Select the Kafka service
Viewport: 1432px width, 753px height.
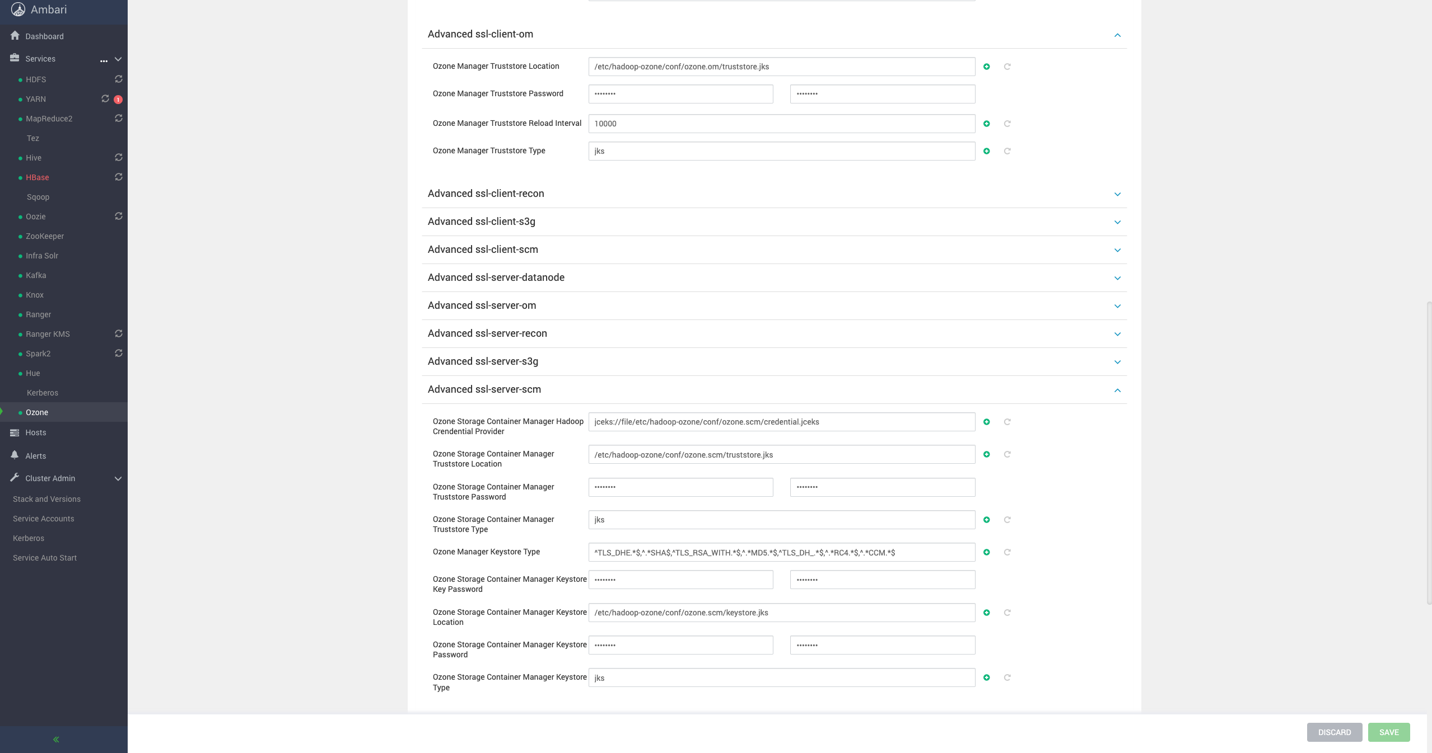36,275
